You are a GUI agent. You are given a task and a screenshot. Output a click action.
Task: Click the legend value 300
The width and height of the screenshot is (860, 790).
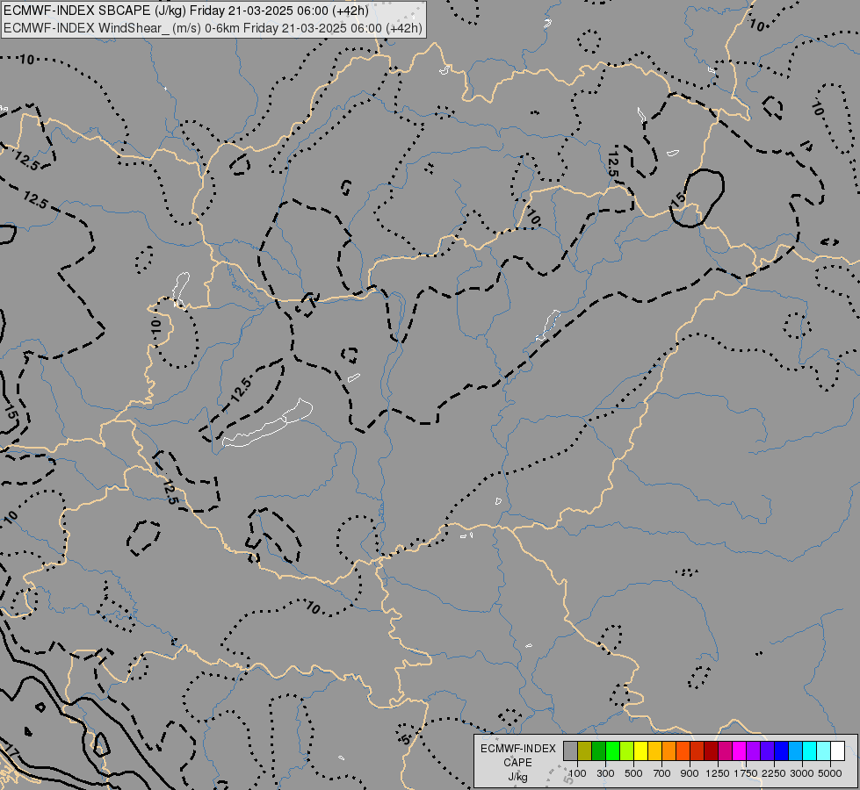pyautogui.click(x=605, y=773)
